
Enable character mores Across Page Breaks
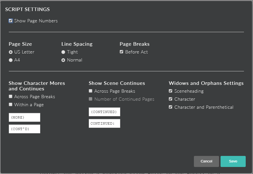[11, 96]
